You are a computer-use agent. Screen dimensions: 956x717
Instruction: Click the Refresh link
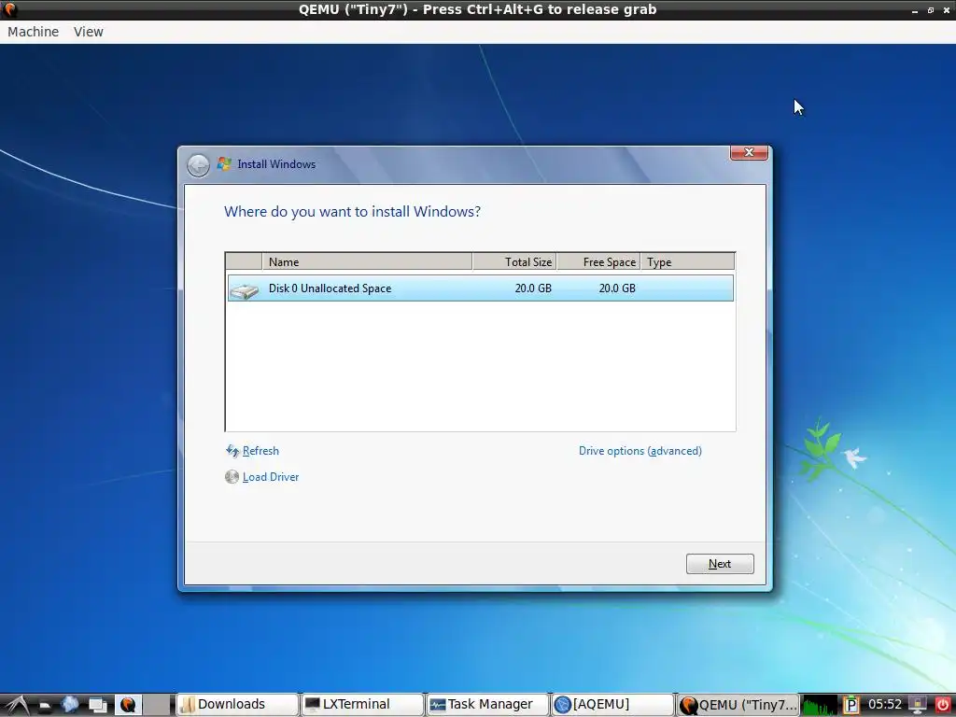point(260,451)
